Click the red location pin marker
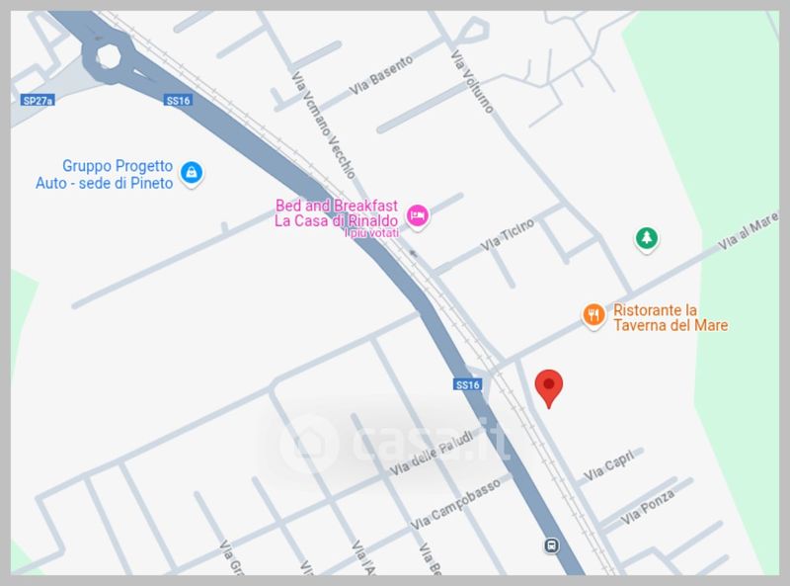Viewport: 790px width, 586px height. [549, 387]
